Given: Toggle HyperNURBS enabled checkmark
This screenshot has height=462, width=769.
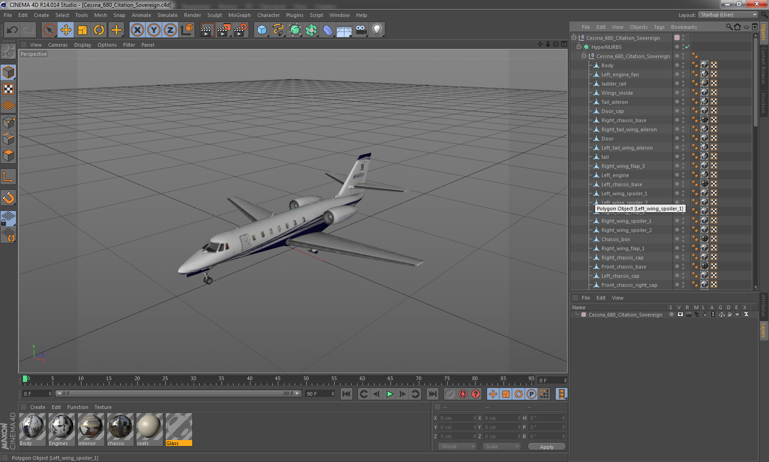Looking at the screenshot, I should pos(688,47).
